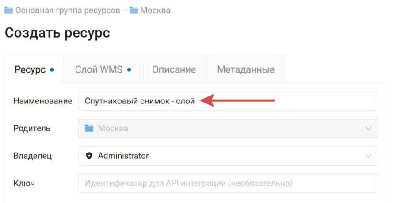Viewport: 393px width, 203px height.
Task: Expand the Родитель dropdown chevron
Action: [368, 129]
